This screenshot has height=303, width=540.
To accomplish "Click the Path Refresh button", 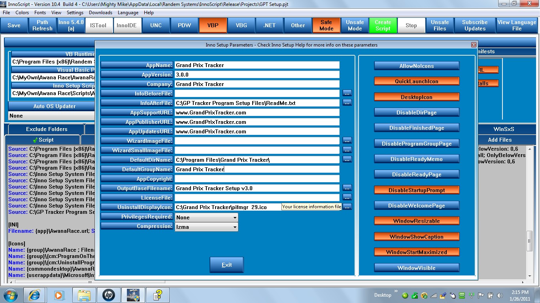I will pyautogui.click(x=42, y=25).
